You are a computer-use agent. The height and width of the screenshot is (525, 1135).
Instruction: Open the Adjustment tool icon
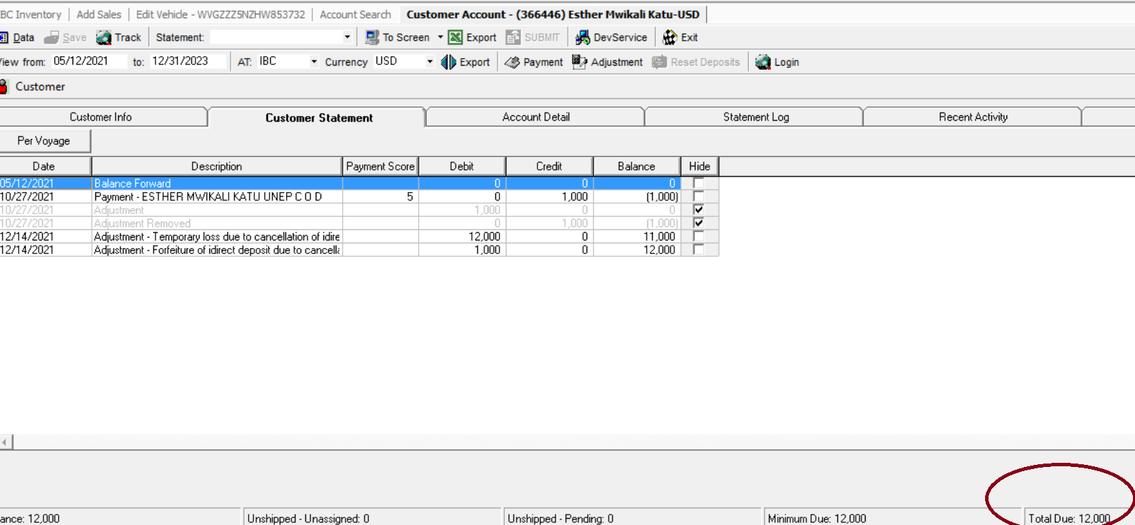coord(580,62)
